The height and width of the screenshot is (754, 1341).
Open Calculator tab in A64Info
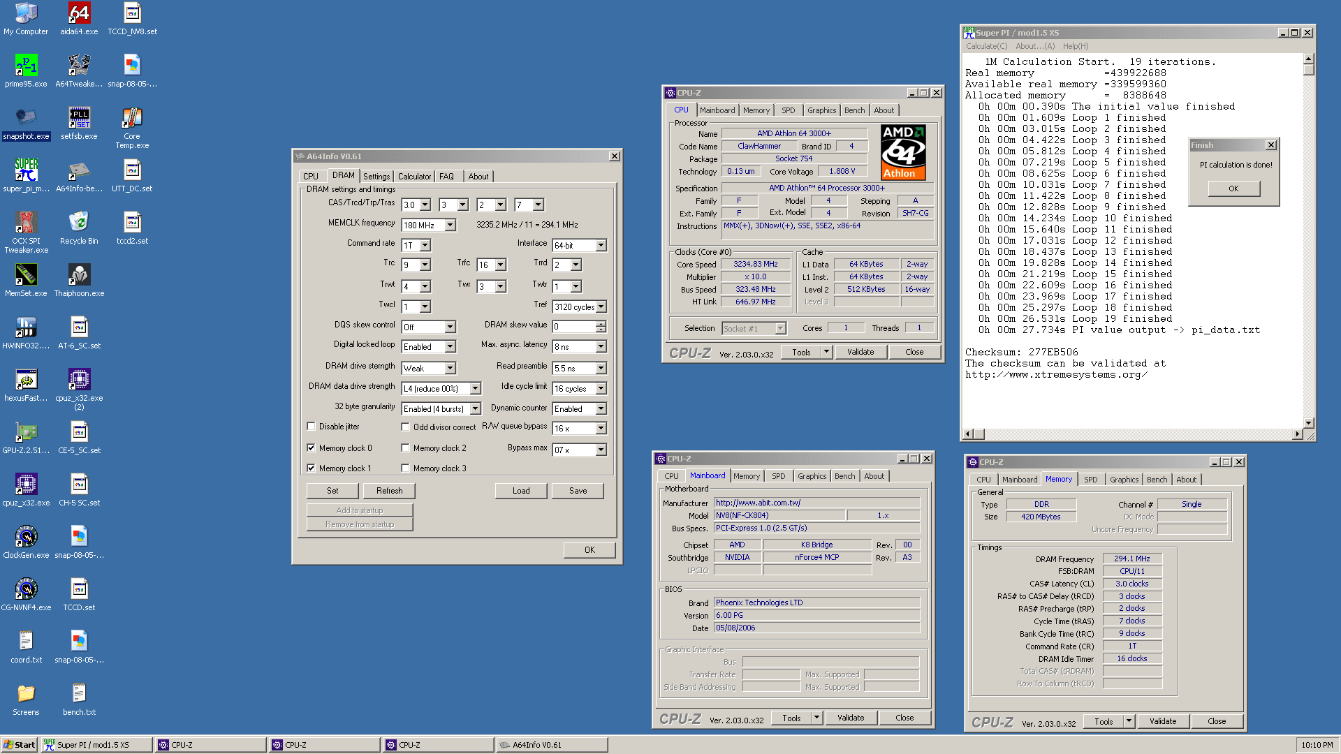coord(414,177)
